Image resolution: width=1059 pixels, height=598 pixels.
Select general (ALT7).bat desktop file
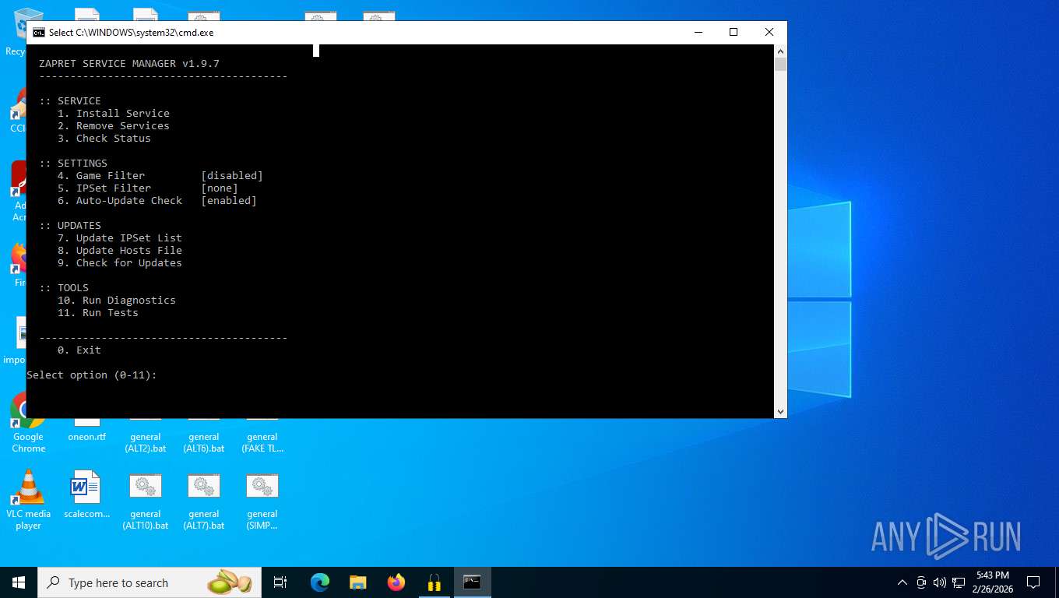point(204,501)
